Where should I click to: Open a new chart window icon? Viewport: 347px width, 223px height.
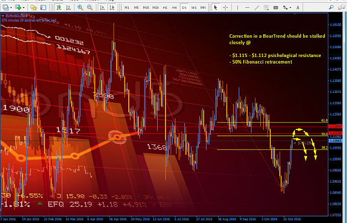(x=6, y=8)
